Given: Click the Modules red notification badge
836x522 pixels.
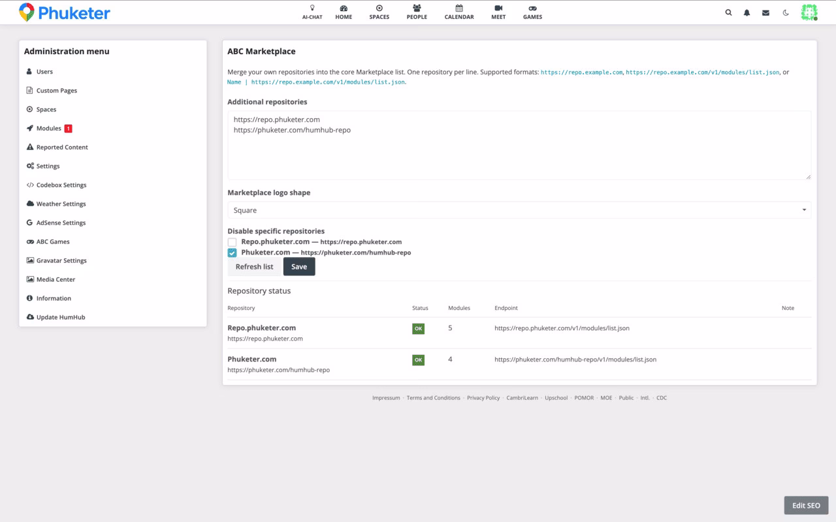Looking at the screenshot, I should (x=69, y=129).
